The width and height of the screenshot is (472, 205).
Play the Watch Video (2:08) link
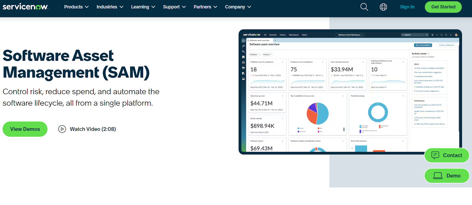coord(87,129)
